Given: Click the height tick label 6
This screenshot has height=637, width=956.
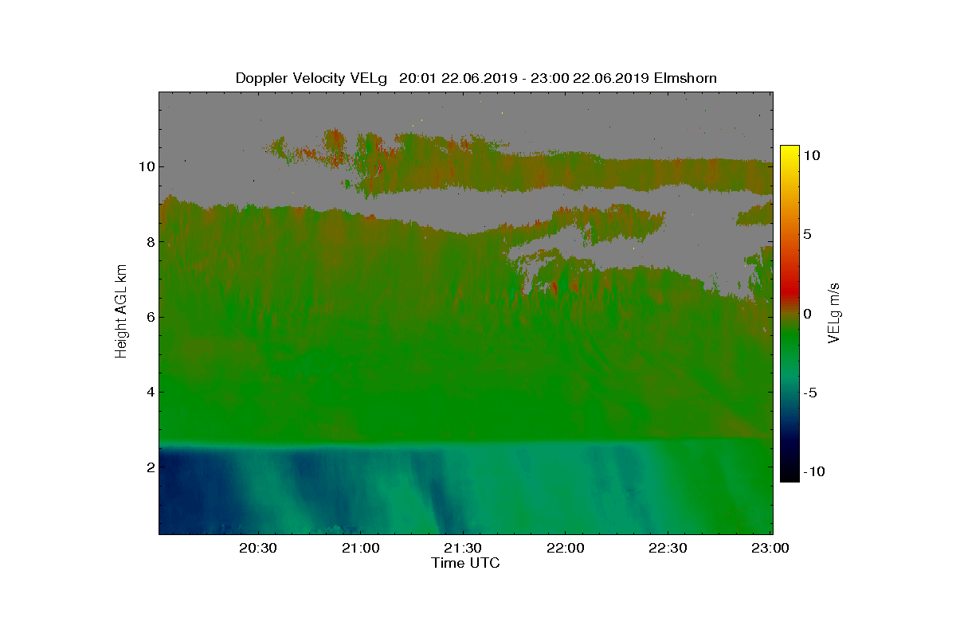Looking at the screenshot, I should [x=149, y=317].
